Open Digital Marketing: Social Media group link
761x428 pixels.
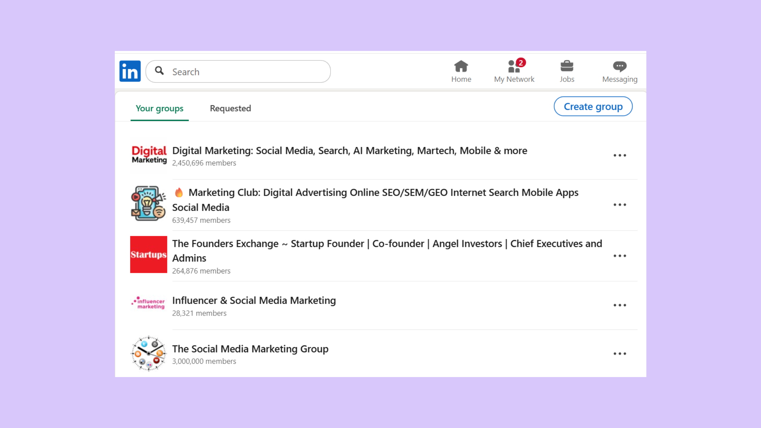point(350,150)
